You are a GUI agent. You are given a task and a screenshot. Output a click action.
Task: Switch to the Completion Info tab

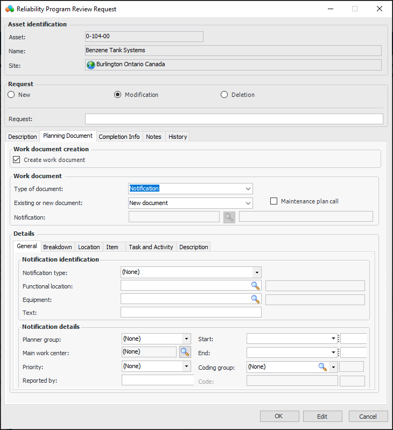coord(119,137)
